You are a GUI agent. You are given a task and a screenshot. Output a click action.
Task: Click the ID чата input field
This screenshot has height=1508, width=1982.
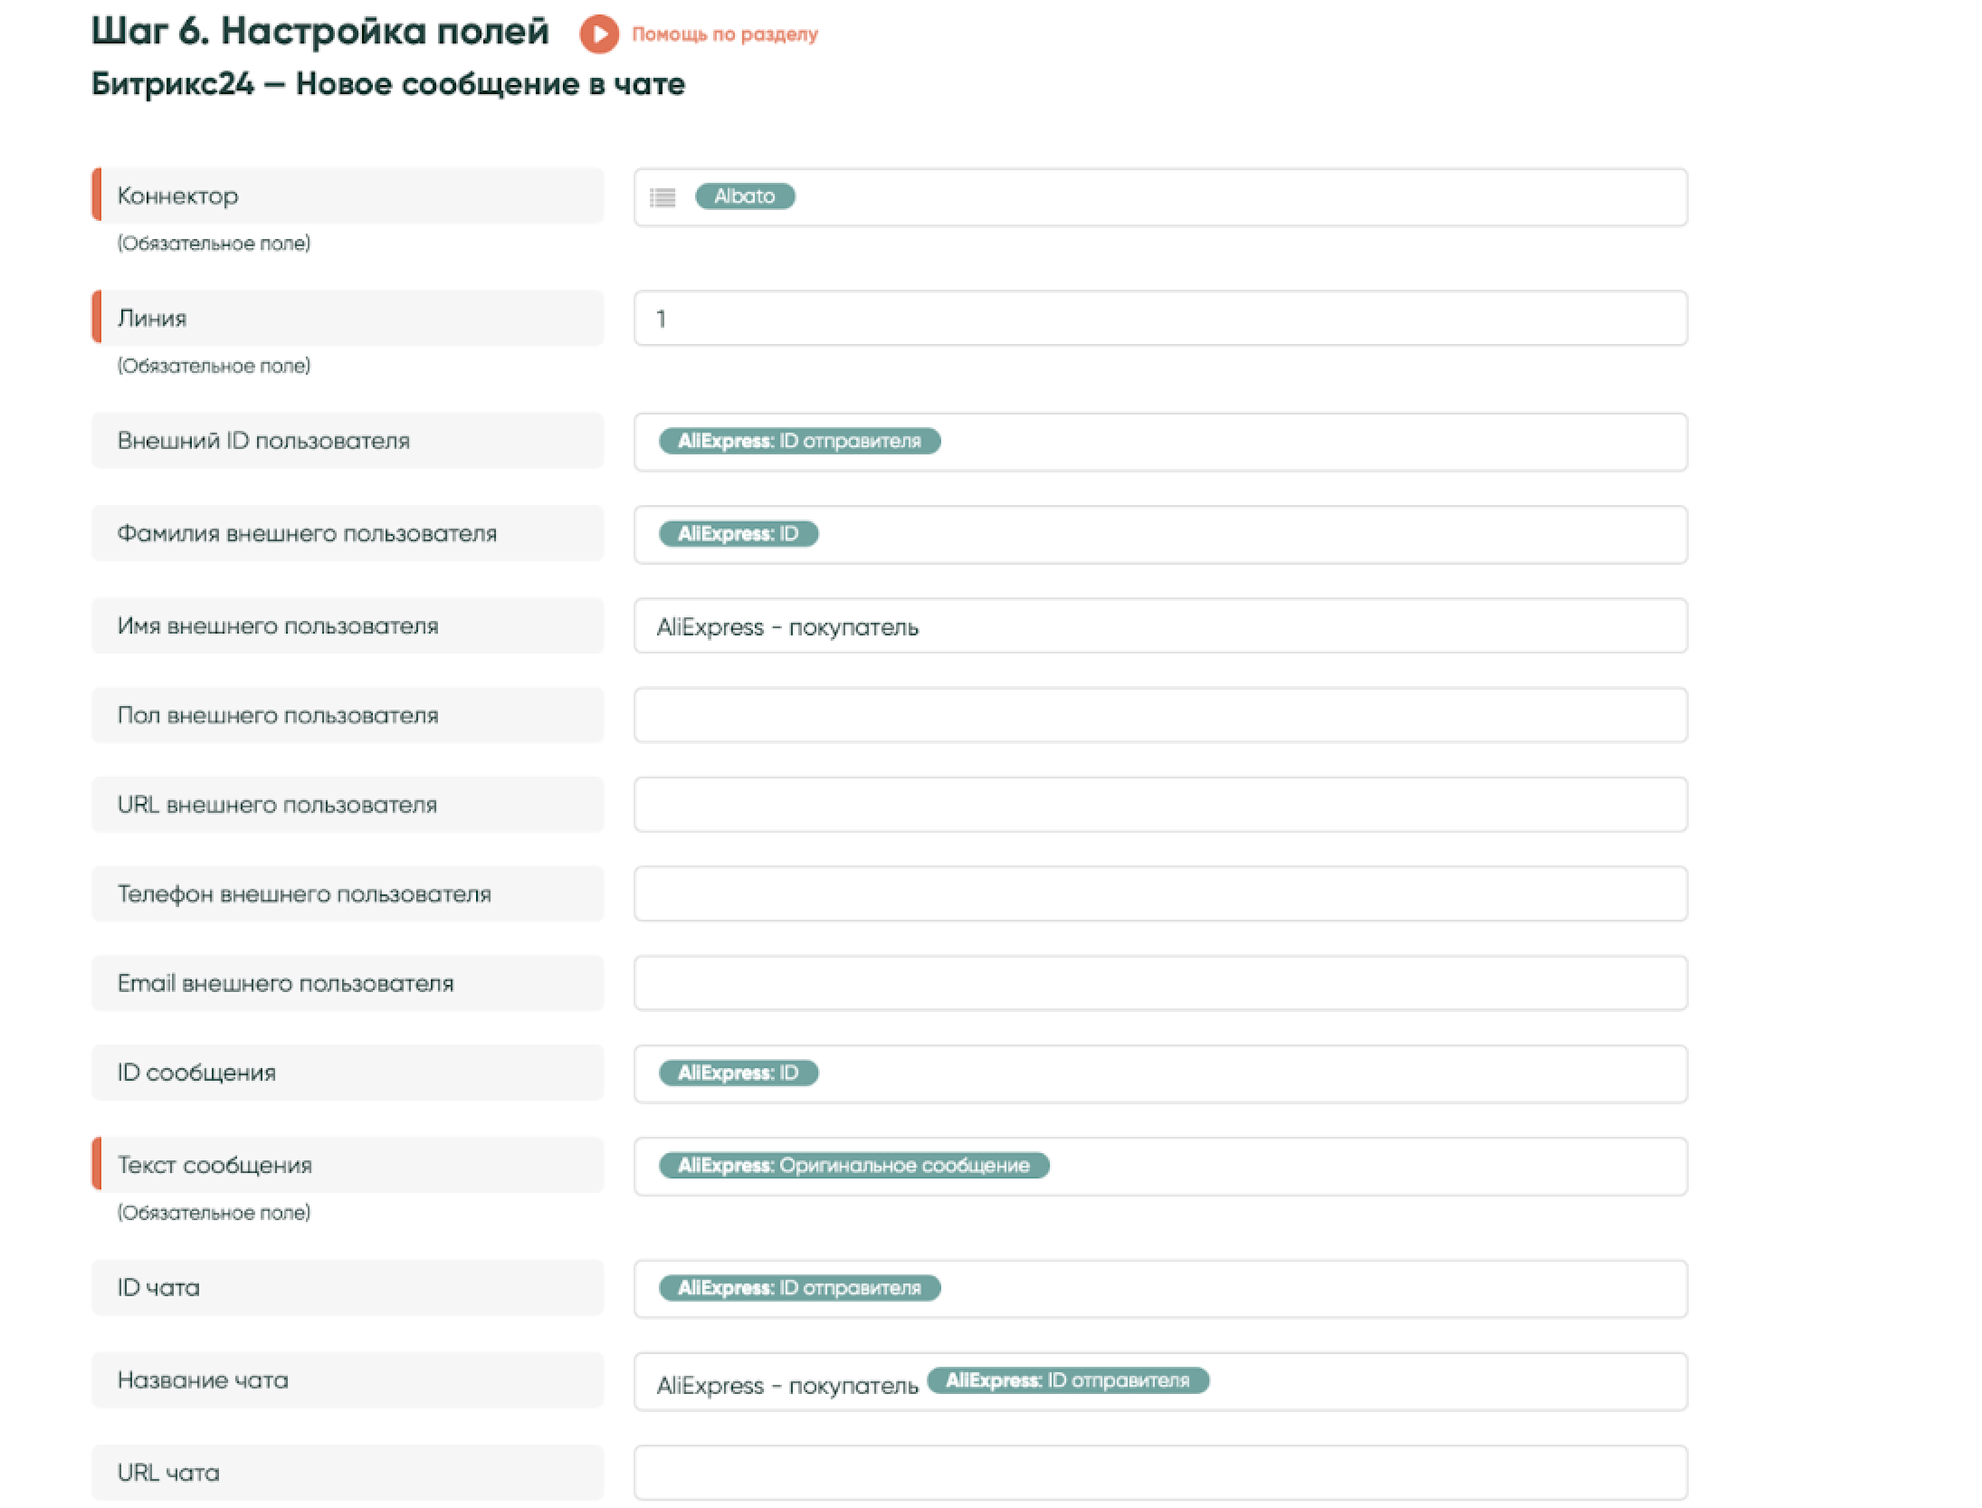[x=1160, y=1289]
